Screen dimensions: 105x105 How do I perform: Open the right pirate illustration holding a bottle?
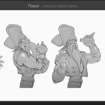pyautogui.click(x=76, y=56)
